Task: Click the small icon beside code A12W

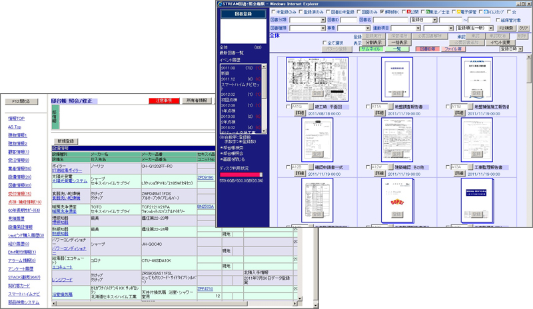Action: 390,166
